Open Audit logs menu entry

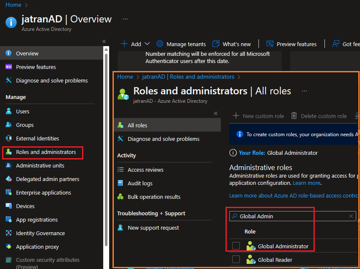click(x=168, y=183)
